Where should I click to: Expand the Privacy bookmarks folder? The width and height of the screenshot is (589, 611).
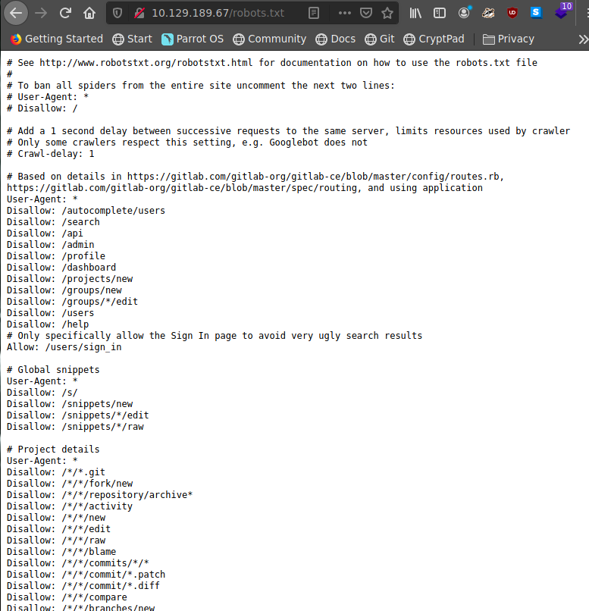[509, 39]
